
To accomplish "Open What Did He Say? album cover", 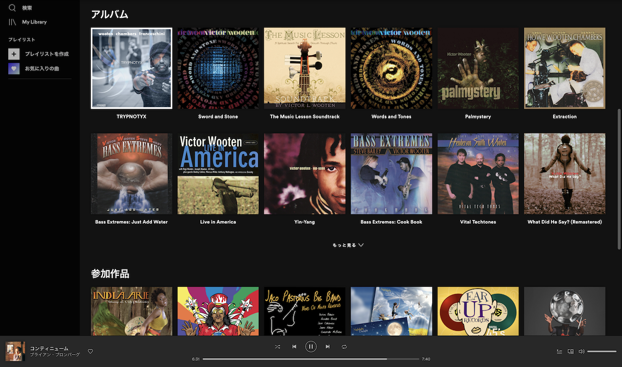I will tap(564, 173).
